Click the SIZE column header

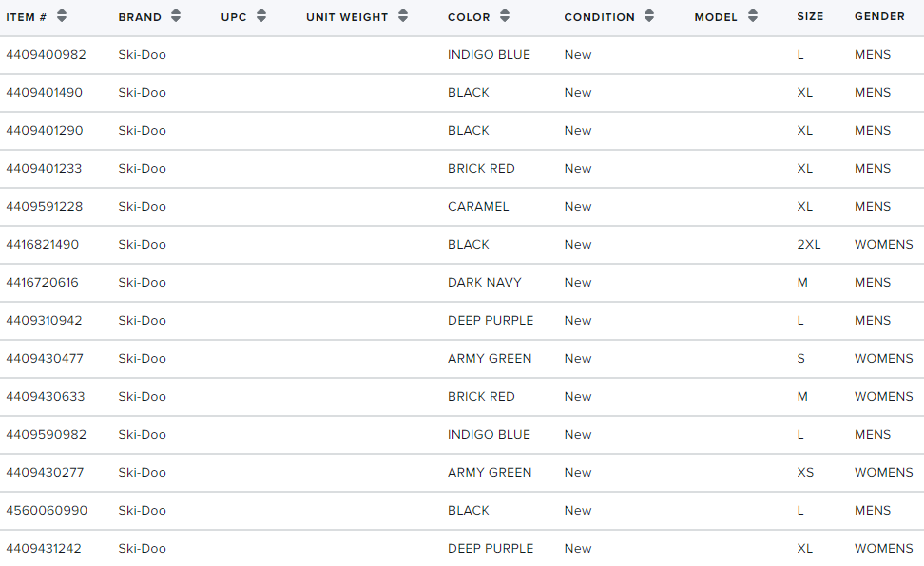[x=810, y=16]
